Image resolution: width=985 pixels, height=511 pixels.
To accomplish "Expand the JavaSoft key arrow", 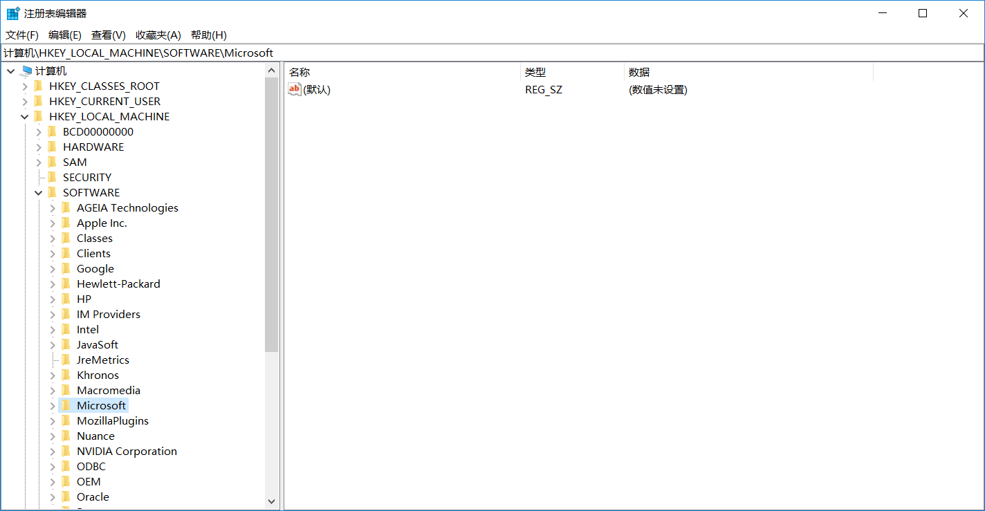I will coord(53,345).
